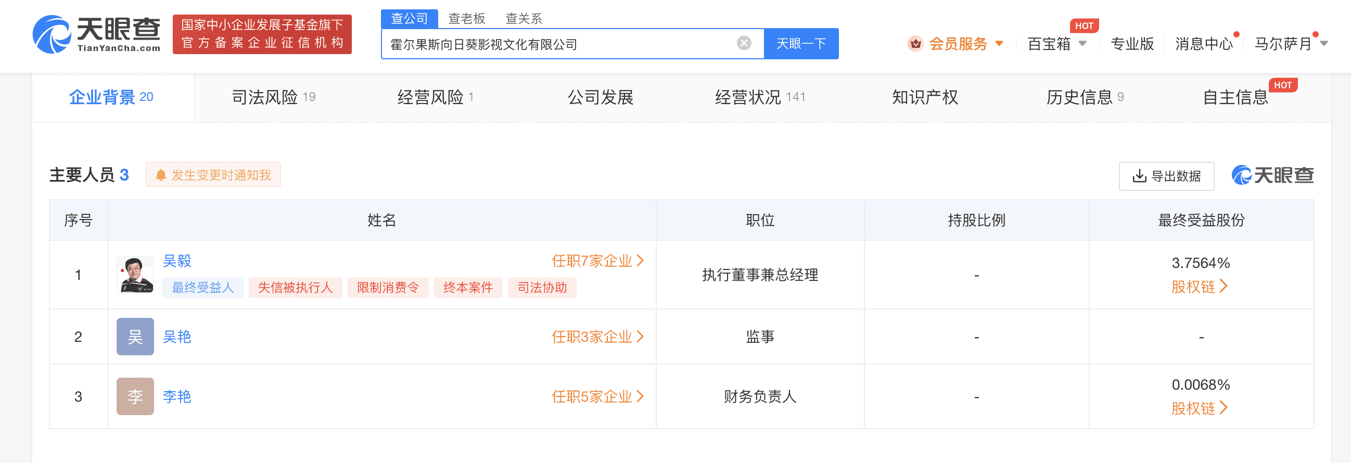The height and width of the screenshot is (463, 1351).
Task: Select the 历史信息 tab
Action: pos(1085,97)
